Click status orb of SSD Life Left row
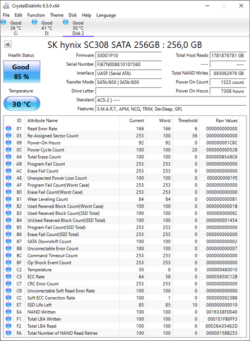Image resolution: width=250 pixels, height=341 pixels. [8, 305]
